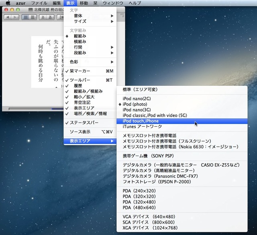Screen dimensions: 257x235
Task: Click the icon at the toolbar's far right
Action: [122, 16]
